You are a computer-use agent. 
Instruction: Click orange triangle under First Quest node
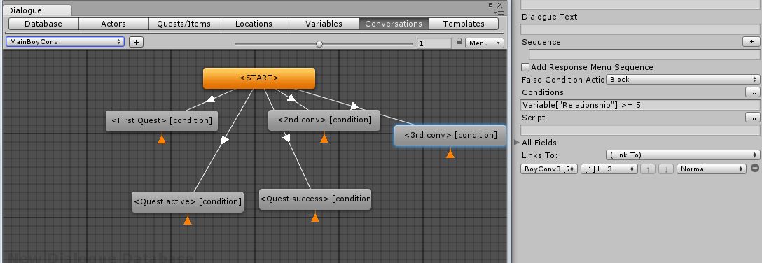click(x=162, y=139)
